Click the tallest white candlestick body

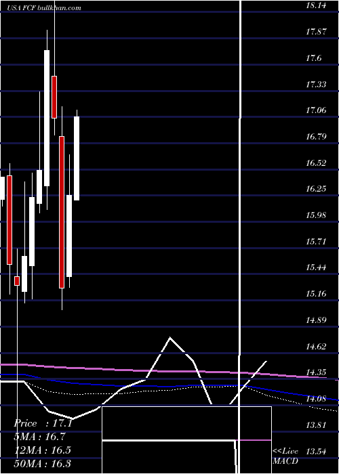(47, 118)
